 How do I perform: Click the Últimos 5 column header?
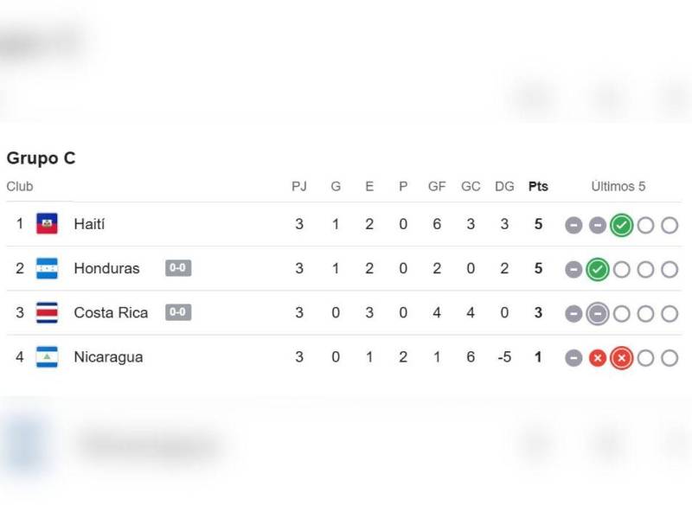click(x=619, y=186)
